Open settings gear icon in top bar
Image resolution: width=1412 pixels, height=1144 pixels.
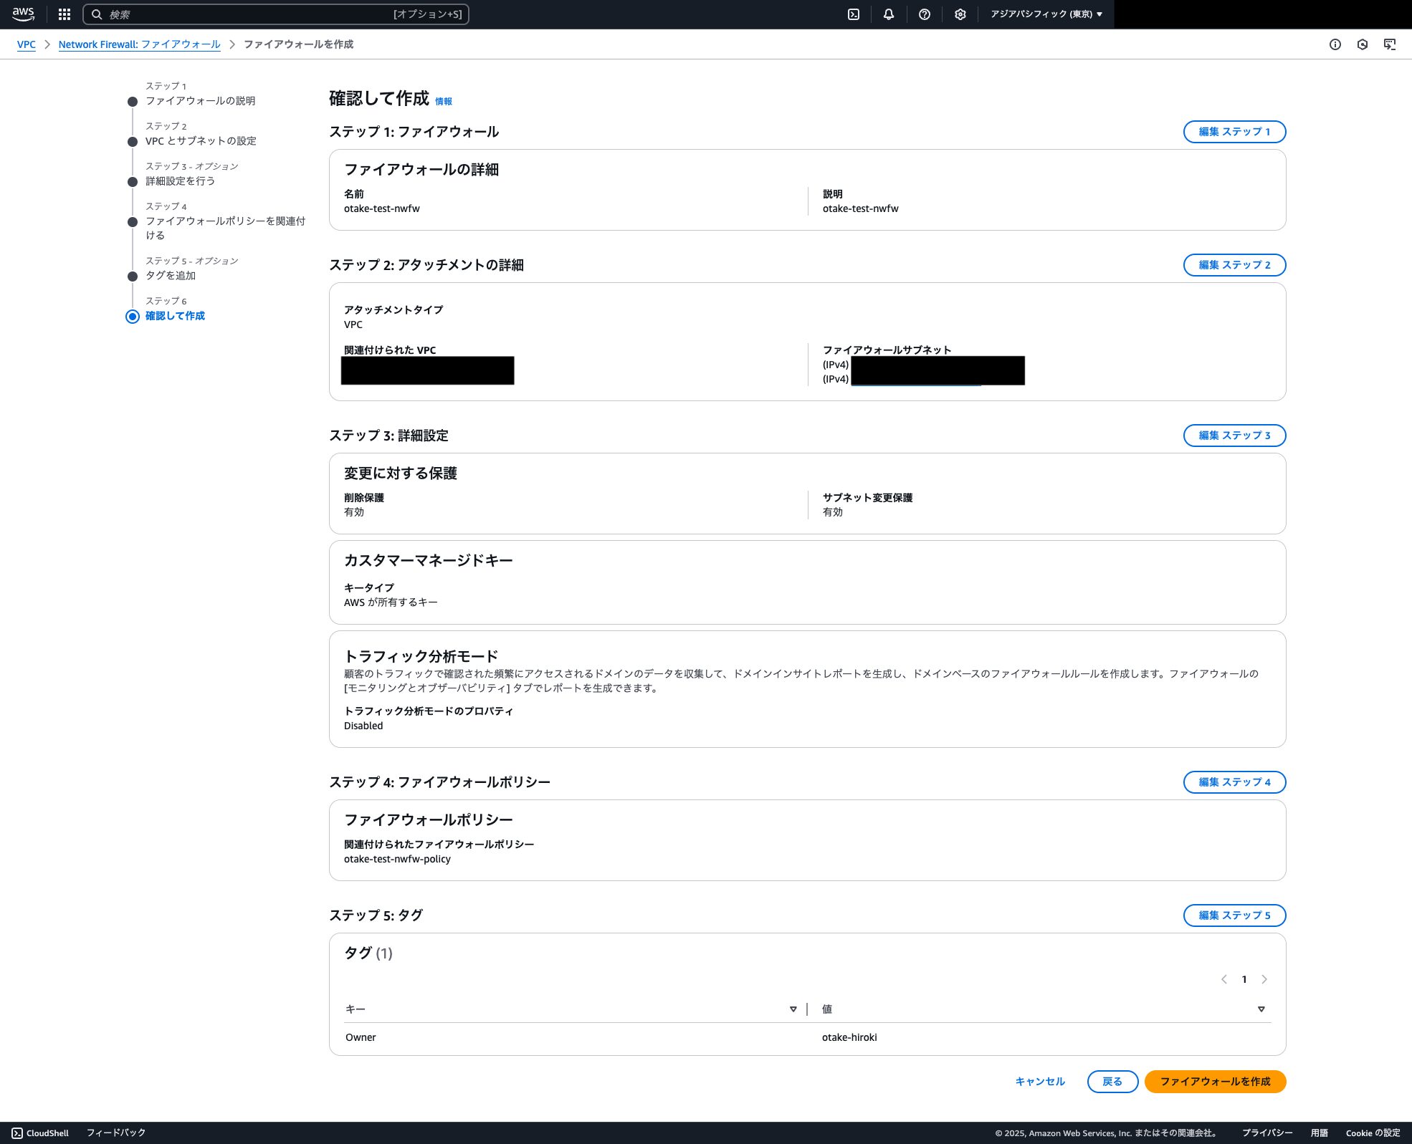[960, 14]
